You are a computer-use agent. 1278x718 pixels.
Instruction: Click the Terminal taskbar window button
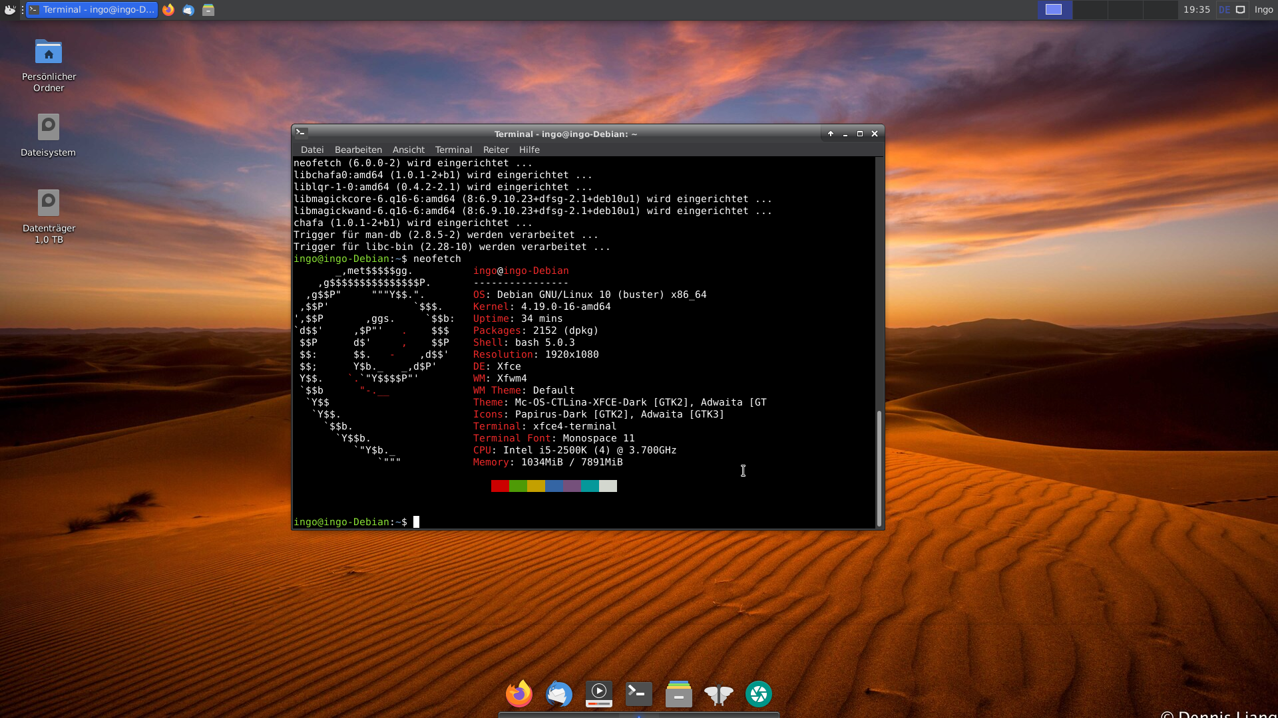click(92, 9)
